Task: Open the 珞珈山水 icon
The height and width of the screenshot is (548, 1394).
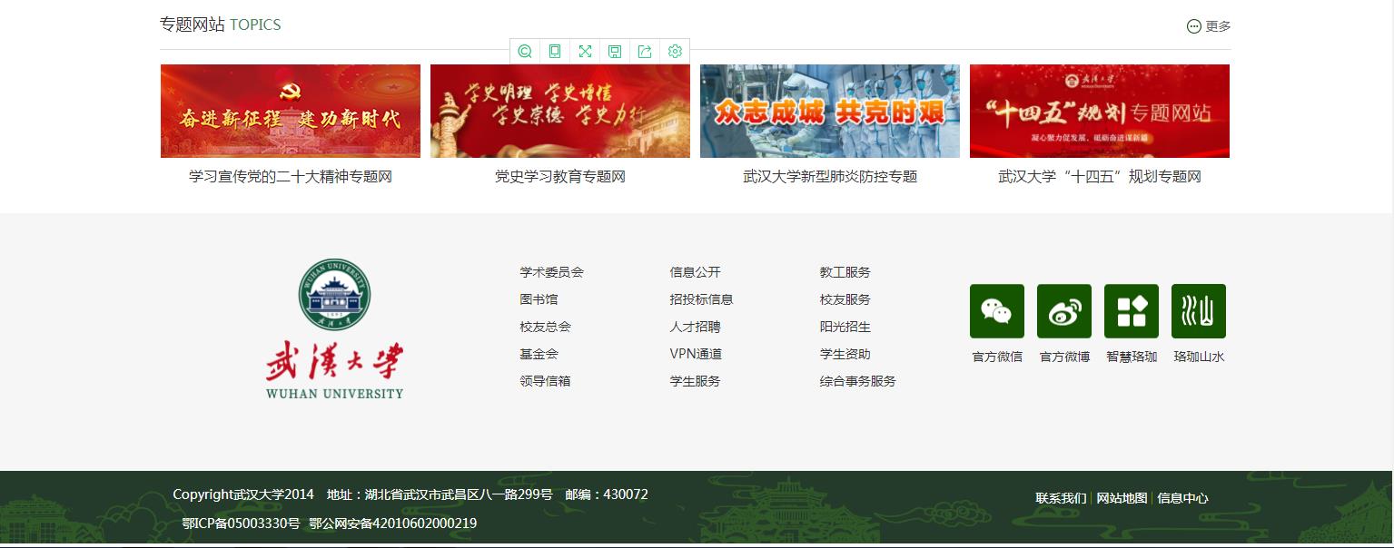Action: pyautogui.click(x=1199, y=311)
